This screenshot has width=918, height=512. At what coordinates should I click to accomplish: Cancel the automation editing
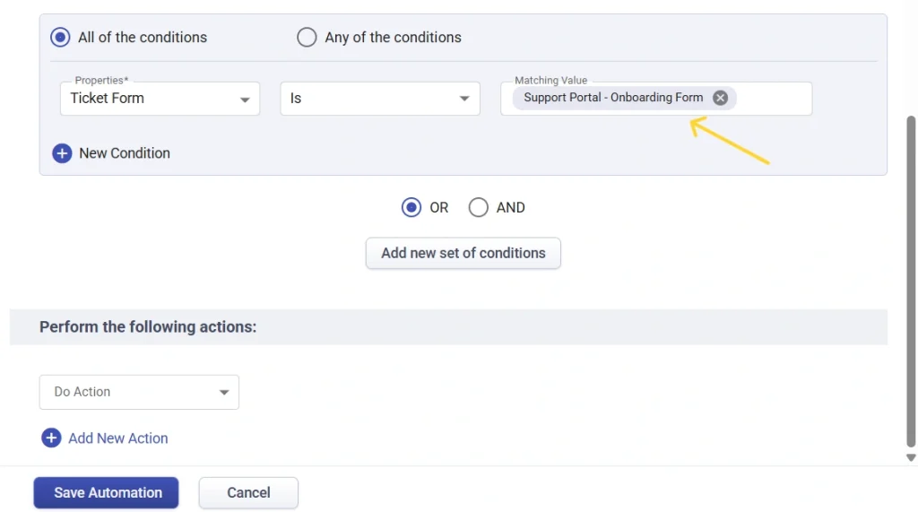point(248,492)
